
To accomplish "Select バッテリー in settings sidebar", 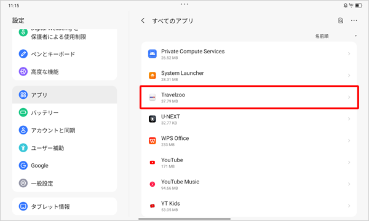I will point(65,112).
